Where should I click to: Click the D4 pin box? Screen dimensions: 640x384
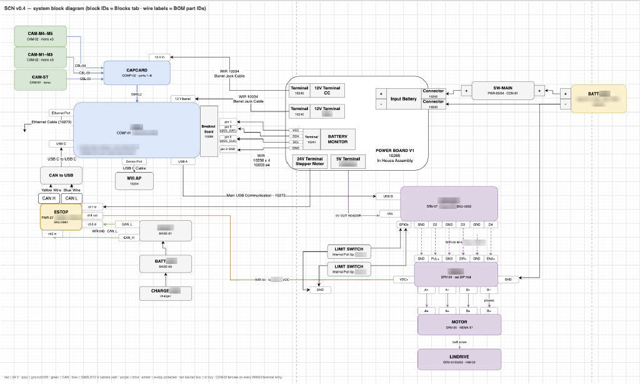point(491,225)
